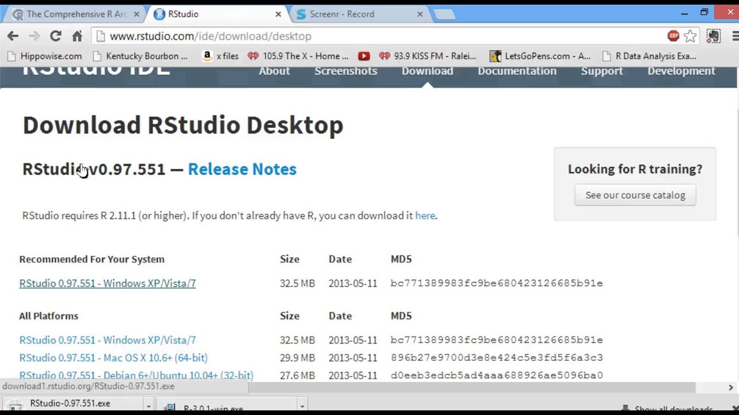This screenshot has height=415, width=739.
Task: Click the home icon in the toolbar
Action: coord(77,36)
